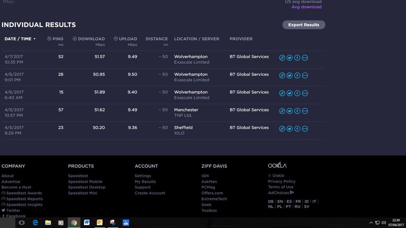Viewport: 406px width, 228px height.
Task: Facebook share icon for Sheffield result
Action: click(297, 129)
